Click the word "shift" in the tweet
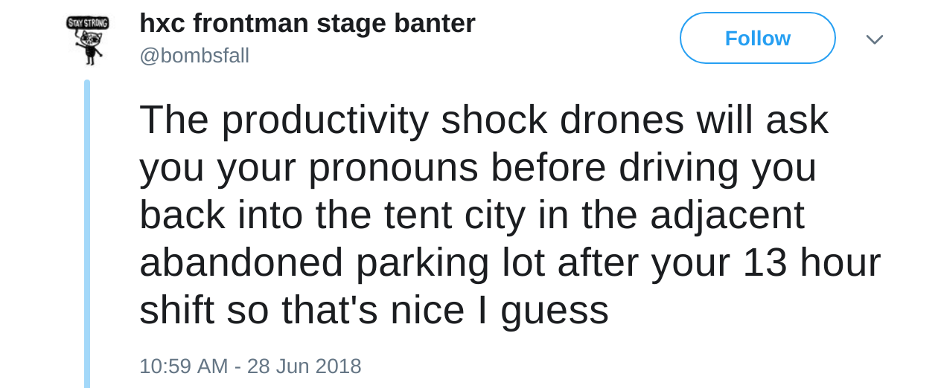Viewport: 941px width, 388px height. pos(177,310)
